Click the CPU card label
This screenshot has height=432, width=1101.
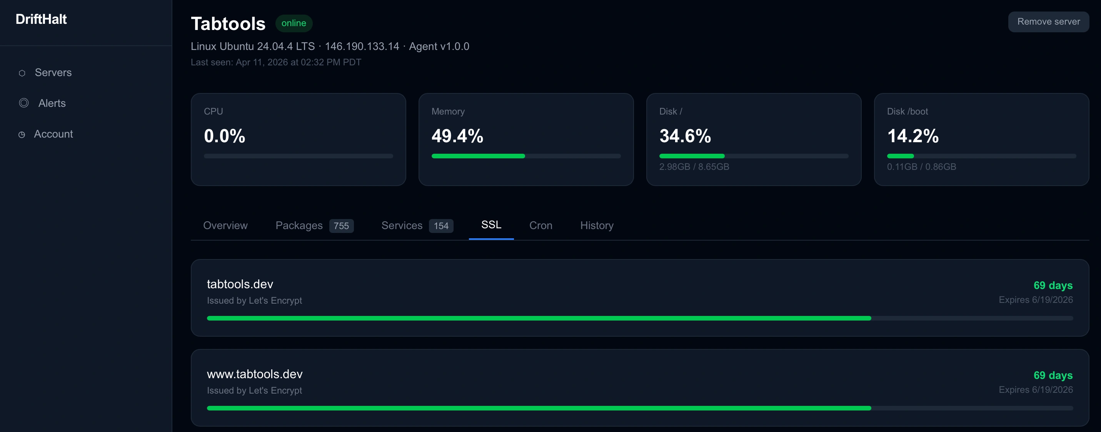click(213, 111)
